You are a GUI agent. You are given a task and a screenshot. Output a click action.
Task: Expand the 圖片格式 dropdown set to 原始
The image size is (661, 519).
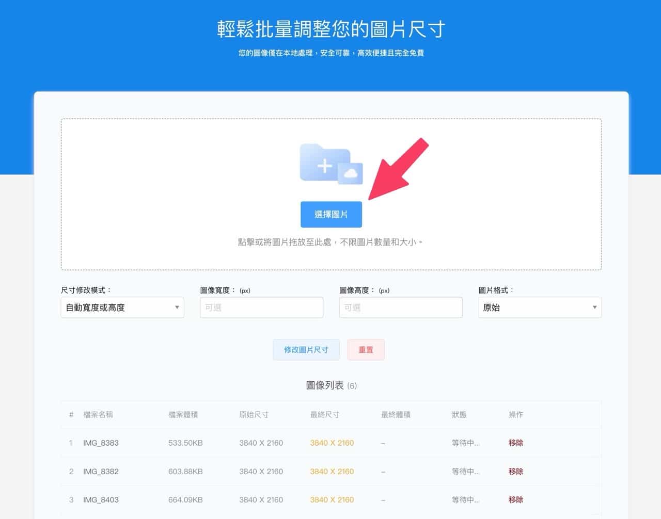pyautogui.click(x=539, y=307)
